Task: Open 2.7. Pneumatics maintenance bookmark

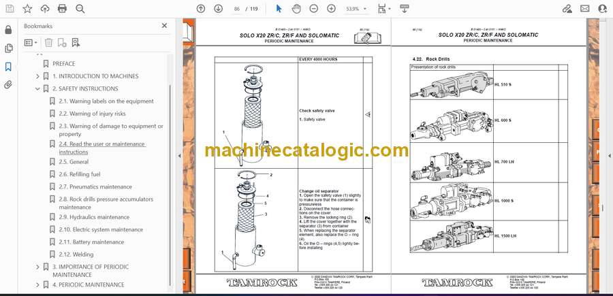Action: pyautogui.click(x=95, y=186)
